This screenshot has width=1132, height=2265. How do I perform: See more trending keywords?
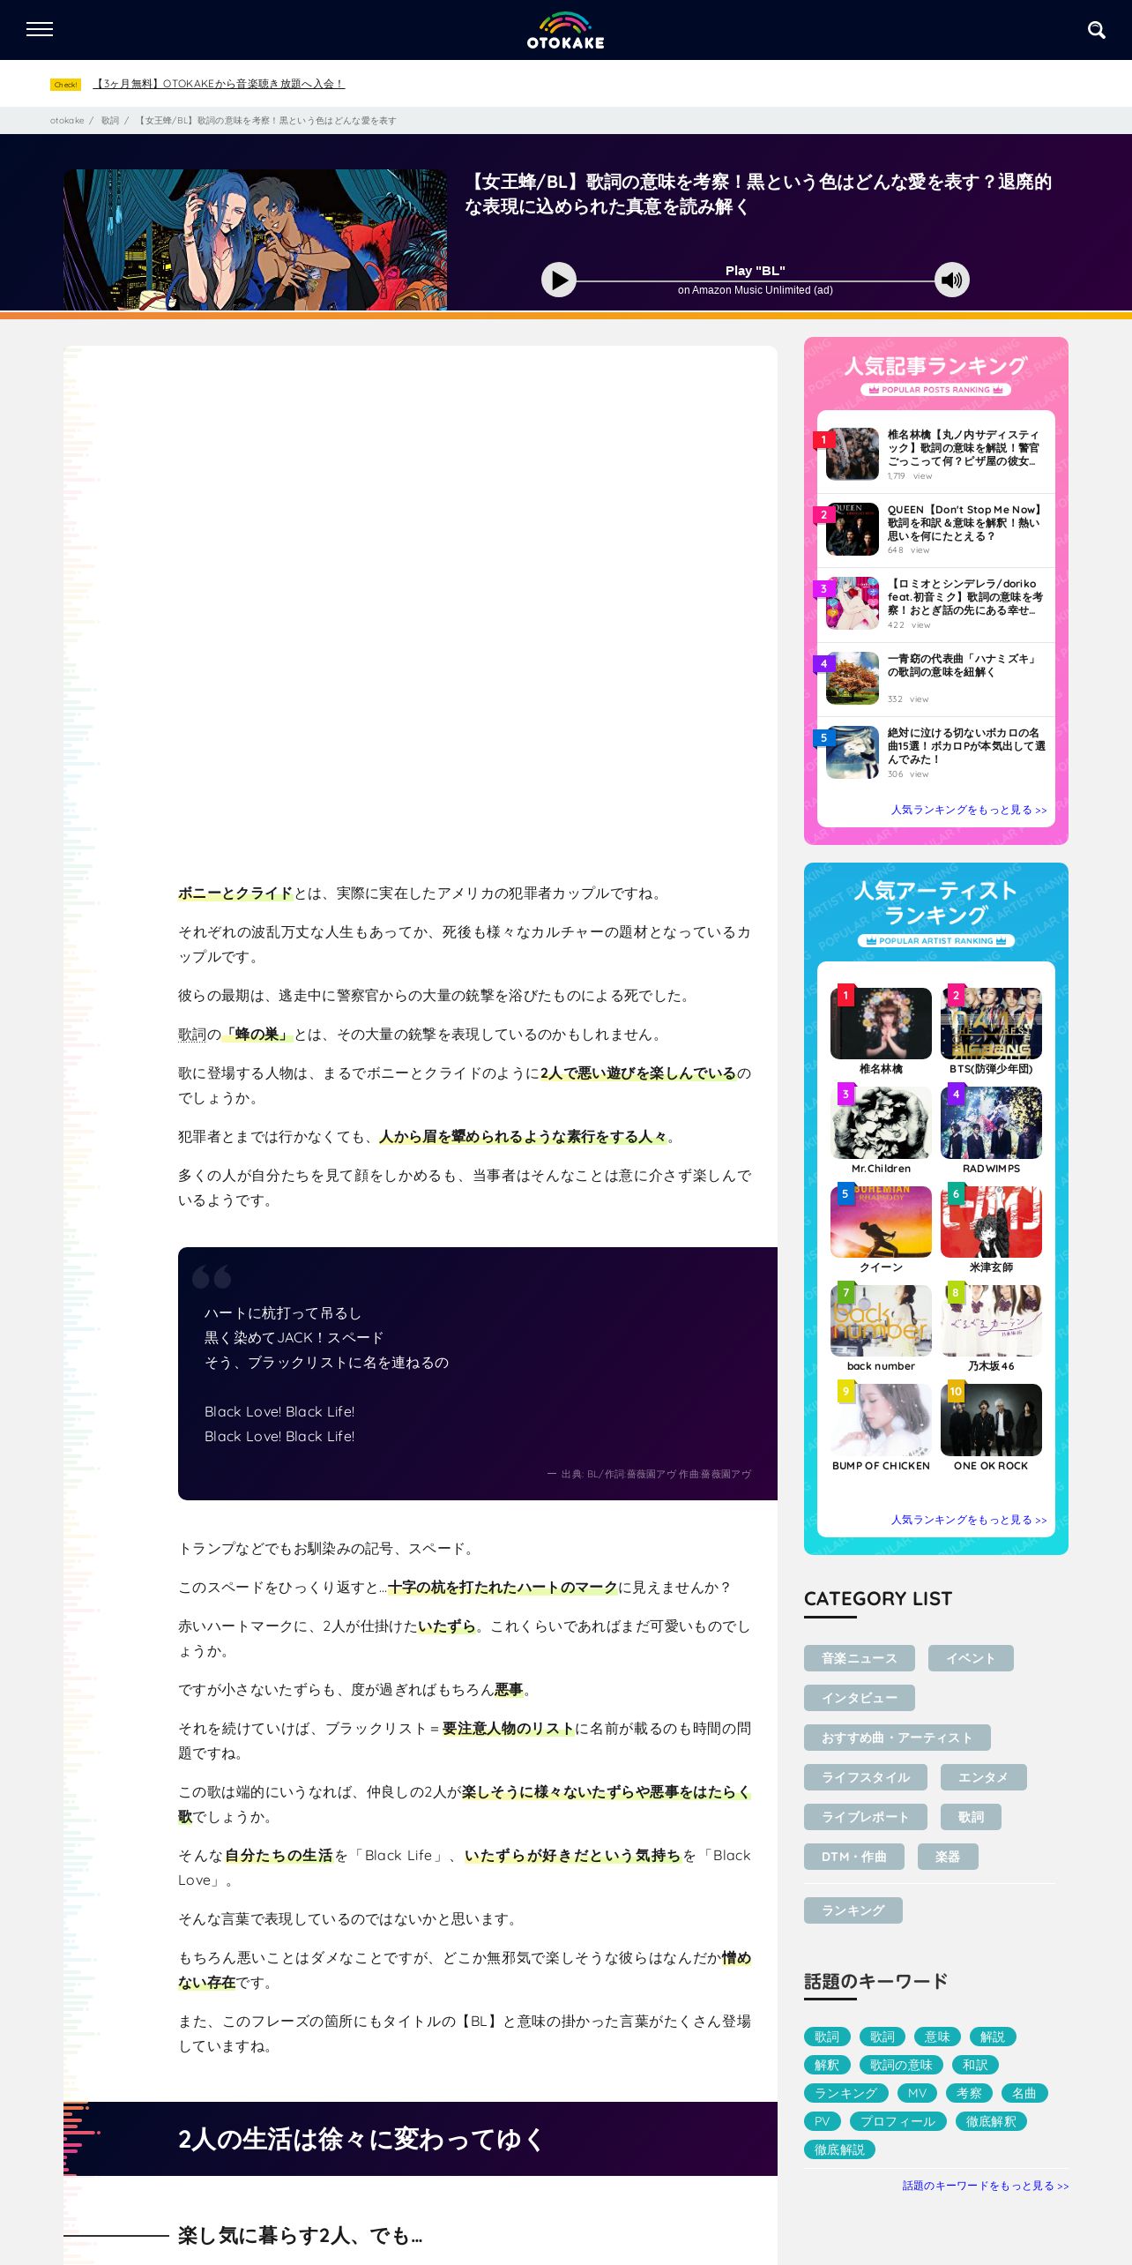[x=985, y=2186]
